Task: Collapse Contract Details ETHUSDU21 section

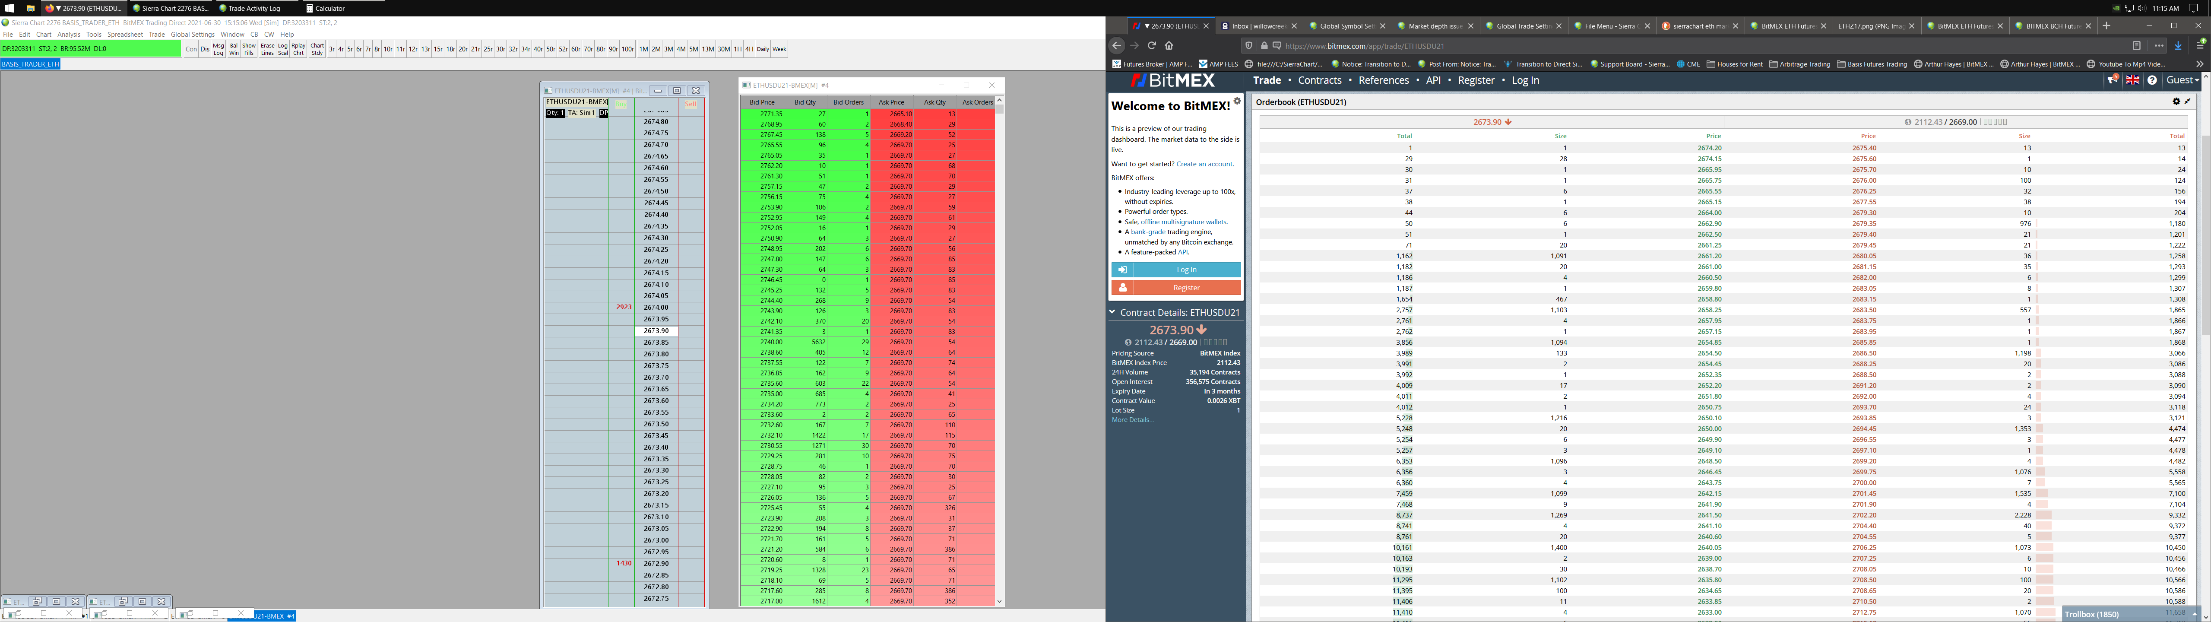Action: click(1112, 312)
